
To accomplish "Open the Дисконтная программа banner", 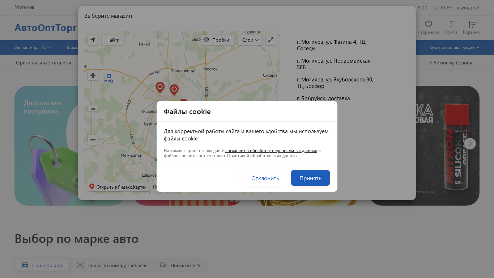I will (x=46, y=146).
